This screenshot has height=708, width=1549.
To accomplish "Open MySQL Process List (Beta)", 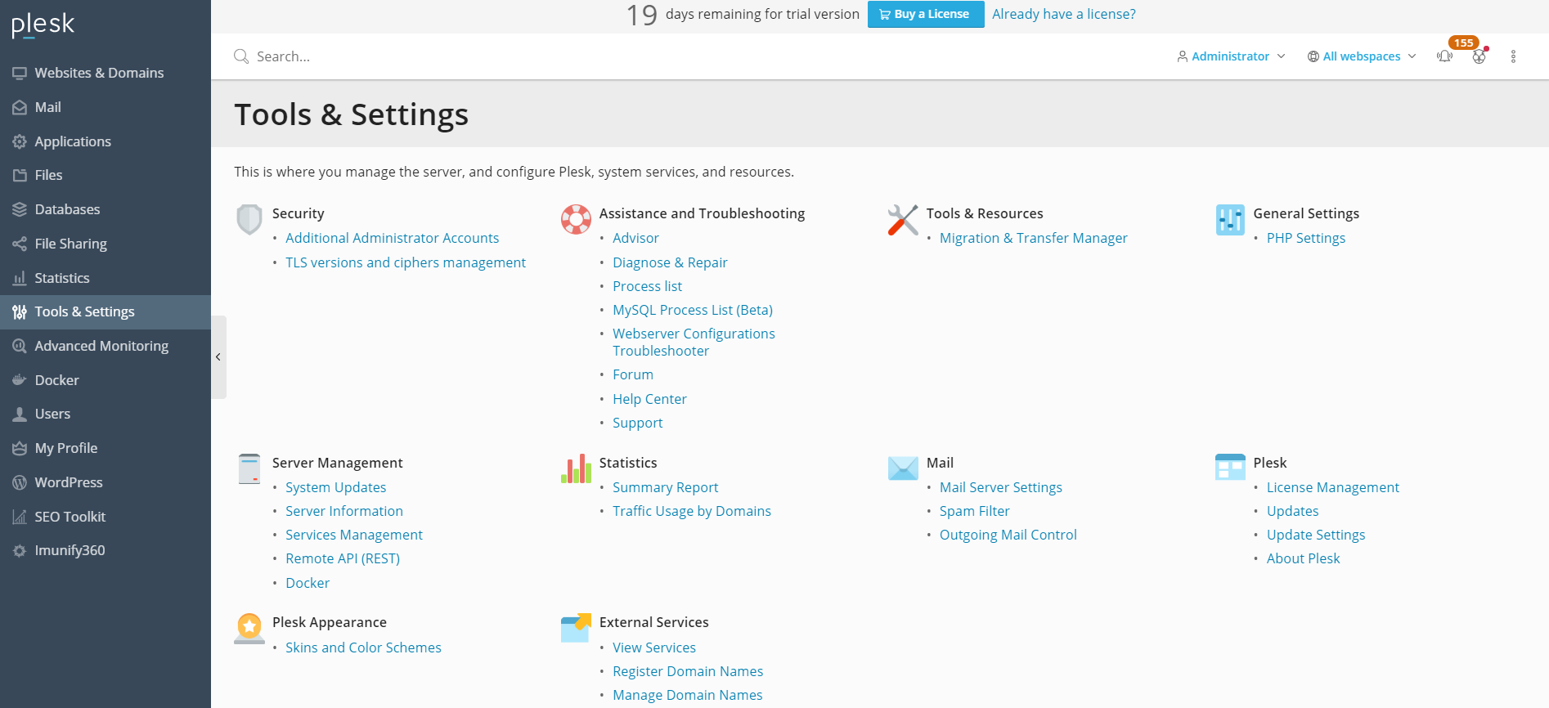I will [x=693, y=310].
